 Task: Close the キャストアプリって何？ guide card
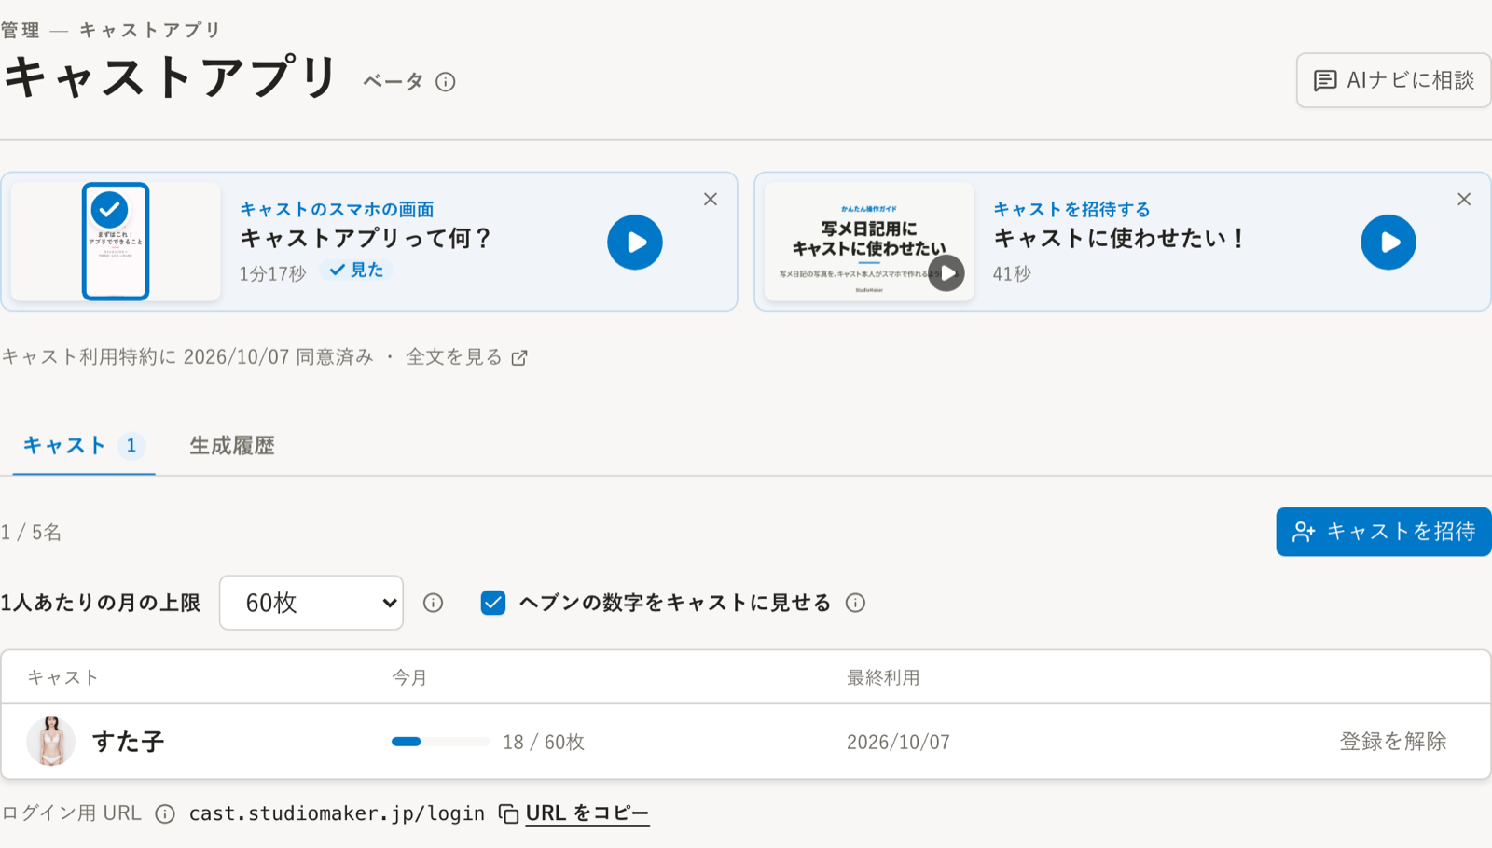[711, 199]
